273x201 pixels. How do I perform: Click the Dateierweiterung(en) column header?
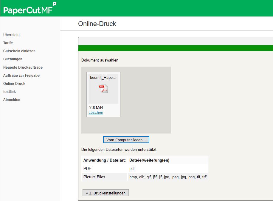[149, 160]
